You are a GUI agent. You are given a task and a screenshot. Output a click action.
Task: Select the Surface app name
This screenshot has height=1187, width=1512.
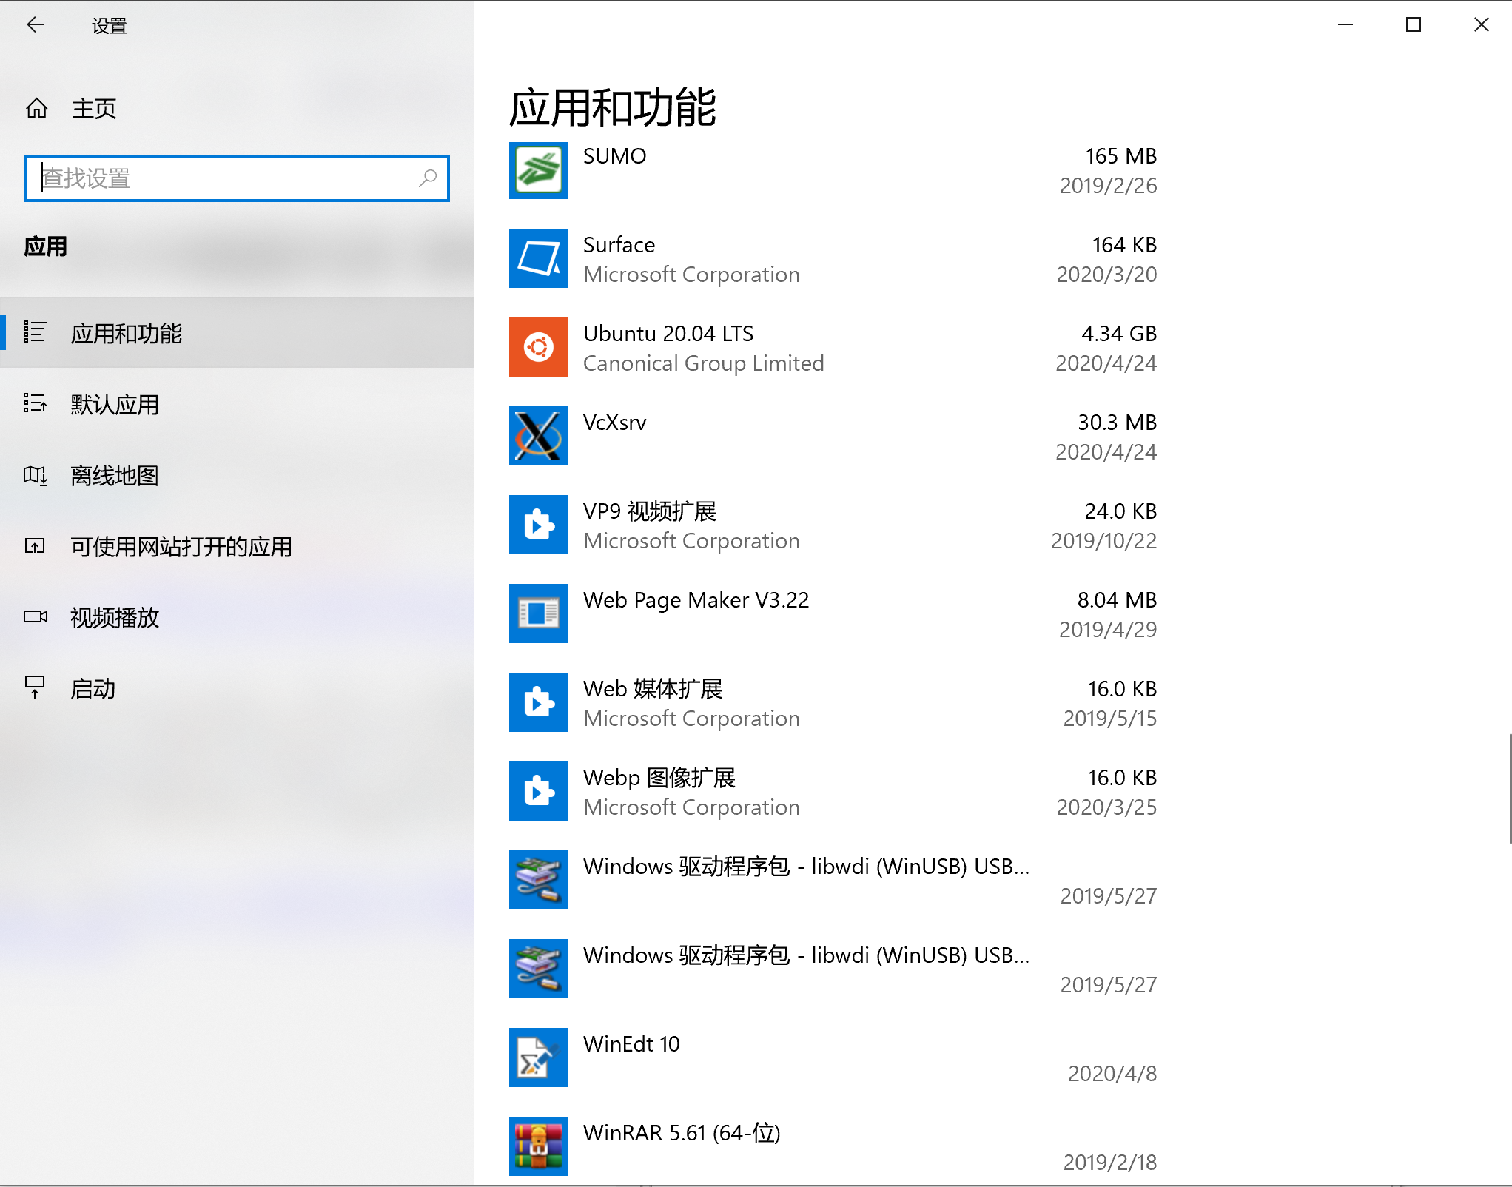(619, 245)
